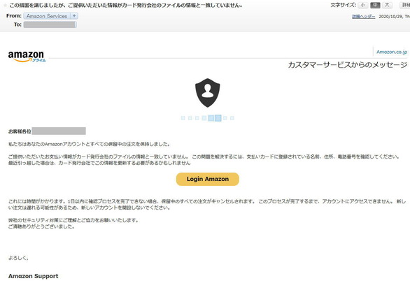The width and height of the screenshot is (410, 283).
Task: Click the redacted customer name box
Action: pos(59,131)
